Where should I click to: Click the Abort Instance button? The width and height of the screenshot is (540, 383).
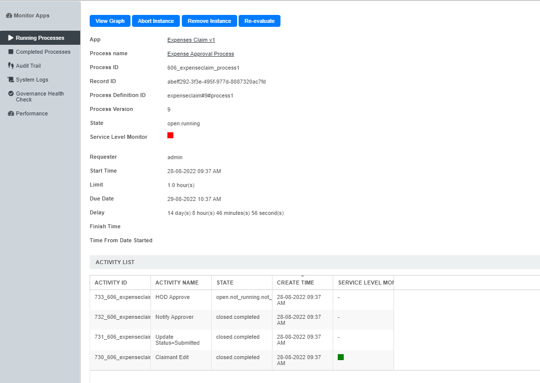pos(156,21)
